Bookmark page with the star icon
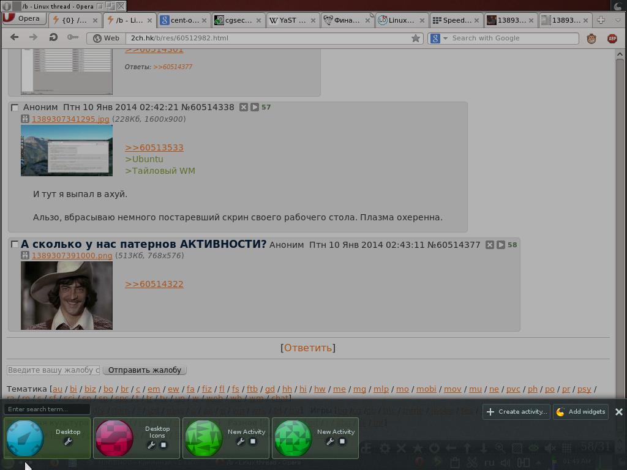The image size is (627, 470). [x=416, y=38]
